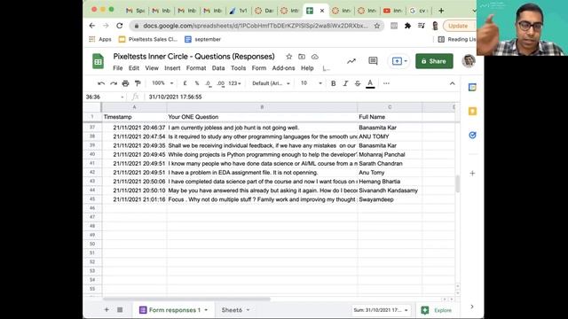The image size is (568, 319).
Task: Open the Add-ons menu
Action: tap(283, 68)
